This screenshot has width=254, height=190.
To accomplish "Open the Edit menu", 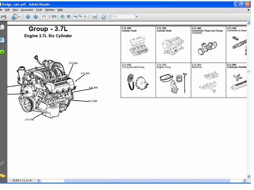I will 7,10.
